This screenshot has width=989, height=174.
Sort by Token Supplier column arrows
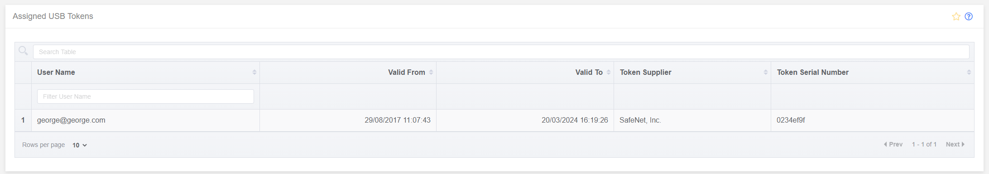[766, 73]
